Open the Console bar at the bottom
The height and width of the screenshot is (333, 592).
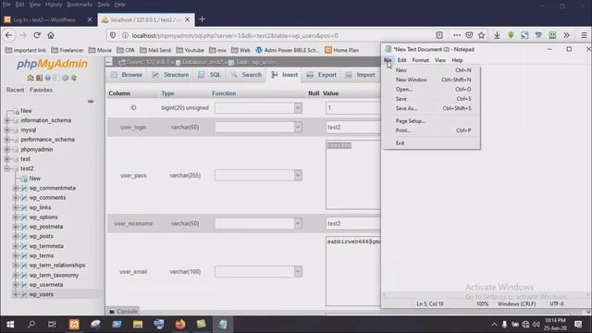(123, 311)
